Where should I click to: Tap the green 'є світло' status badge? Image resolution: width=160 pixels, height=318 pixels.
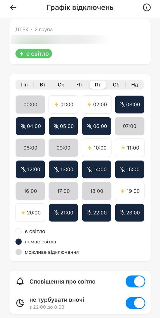point(34,54)
